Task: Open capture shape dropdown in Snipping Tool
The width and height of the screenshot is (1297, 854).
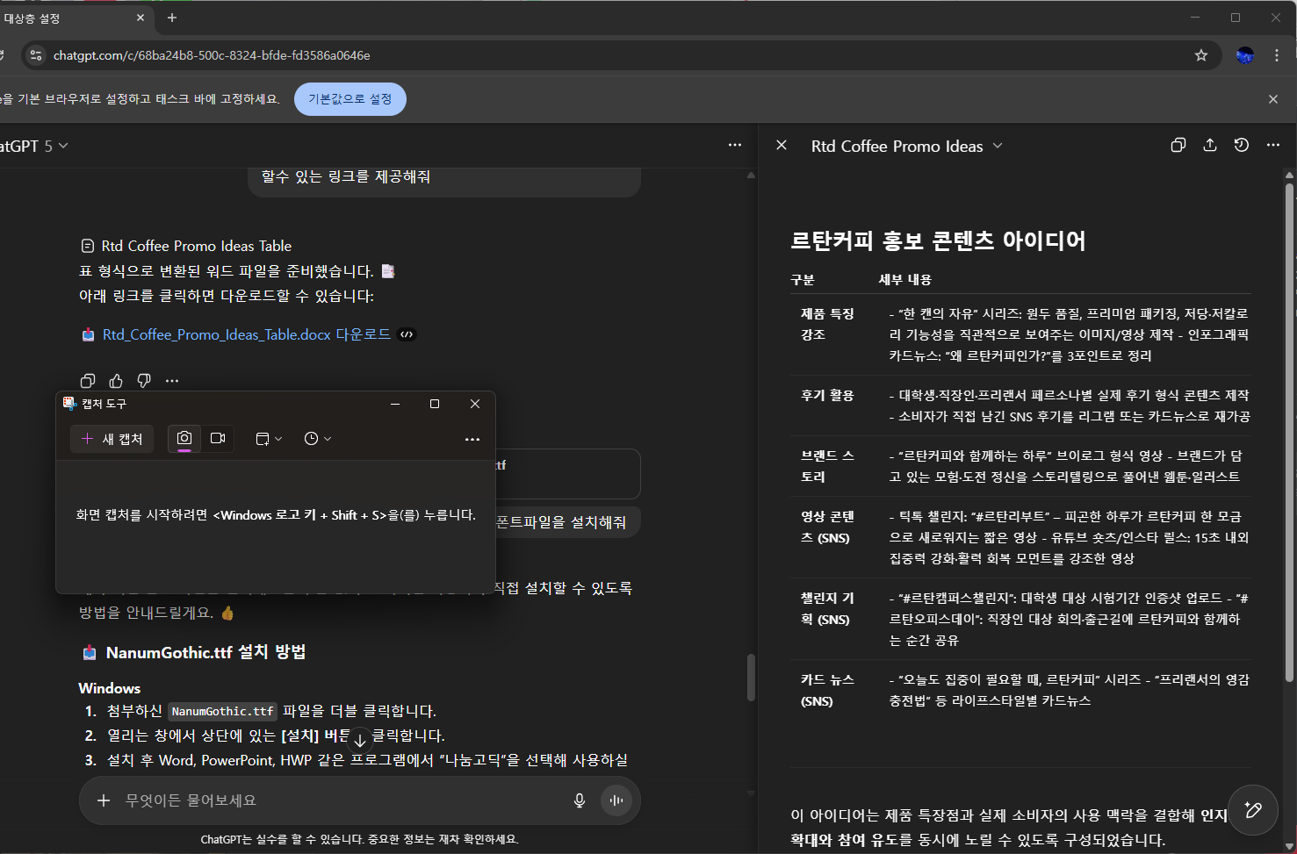Action: 269,439
